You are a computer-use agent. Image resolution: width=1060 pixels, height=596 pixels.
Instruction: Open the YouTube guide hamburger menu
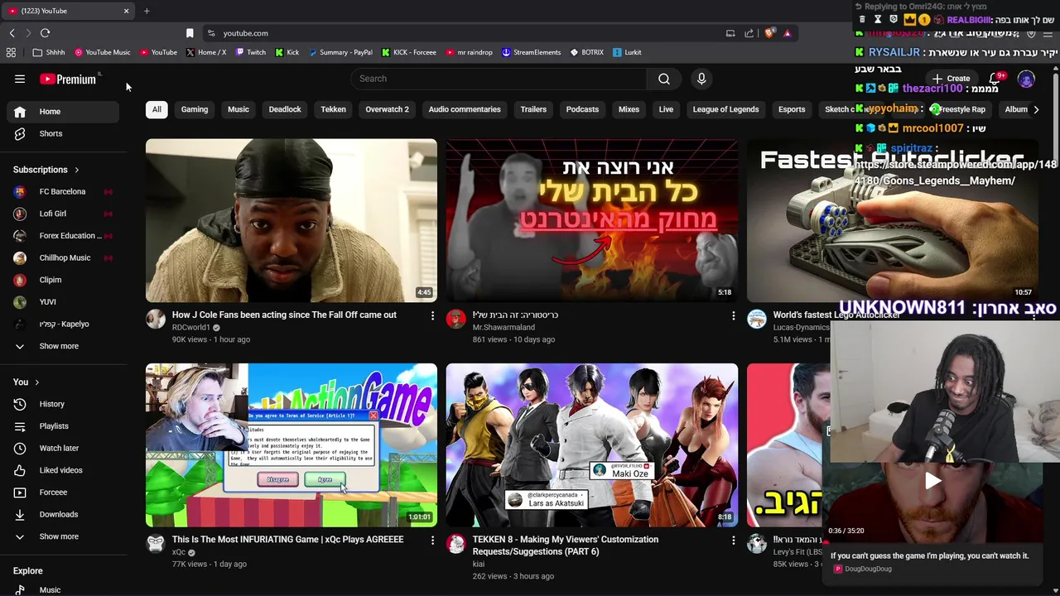[20, 79]
